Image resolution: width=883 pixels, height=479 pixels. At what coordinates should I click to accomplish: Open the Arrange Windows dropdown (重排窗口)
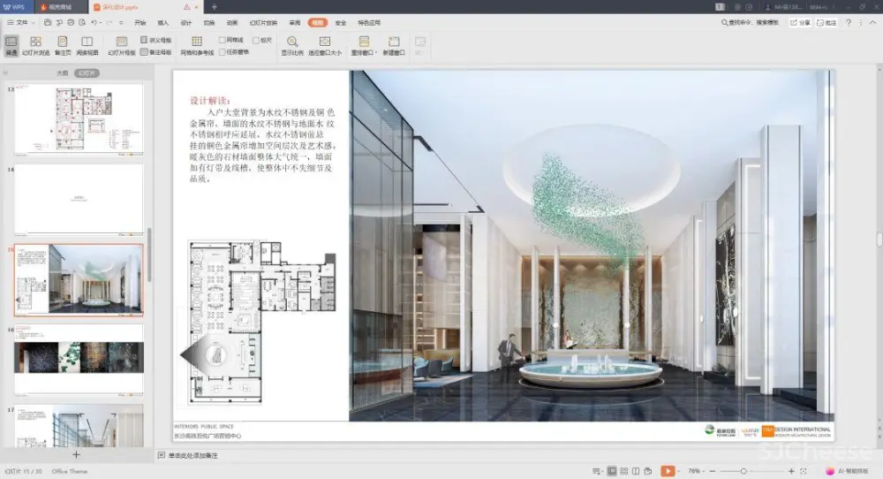(363, 45)
